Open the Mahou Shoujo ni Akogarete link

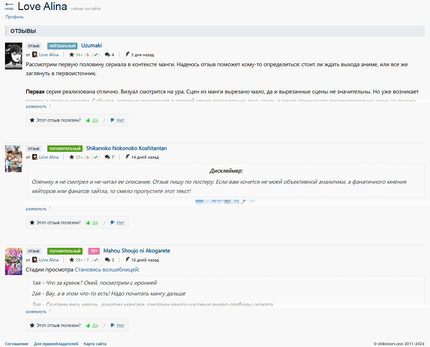[137, 251]
